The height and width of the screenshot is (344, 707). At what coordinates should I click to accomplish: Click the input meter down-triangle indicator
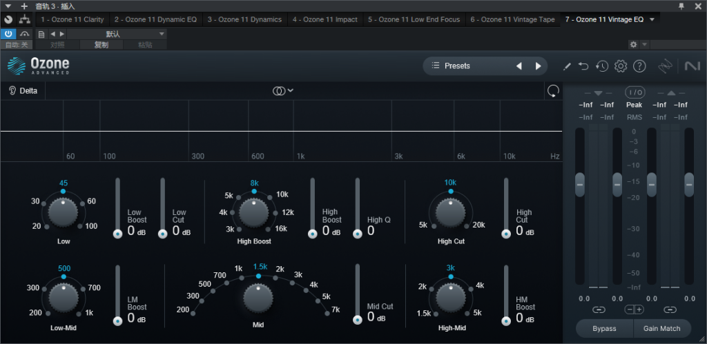tap(599, 93)
